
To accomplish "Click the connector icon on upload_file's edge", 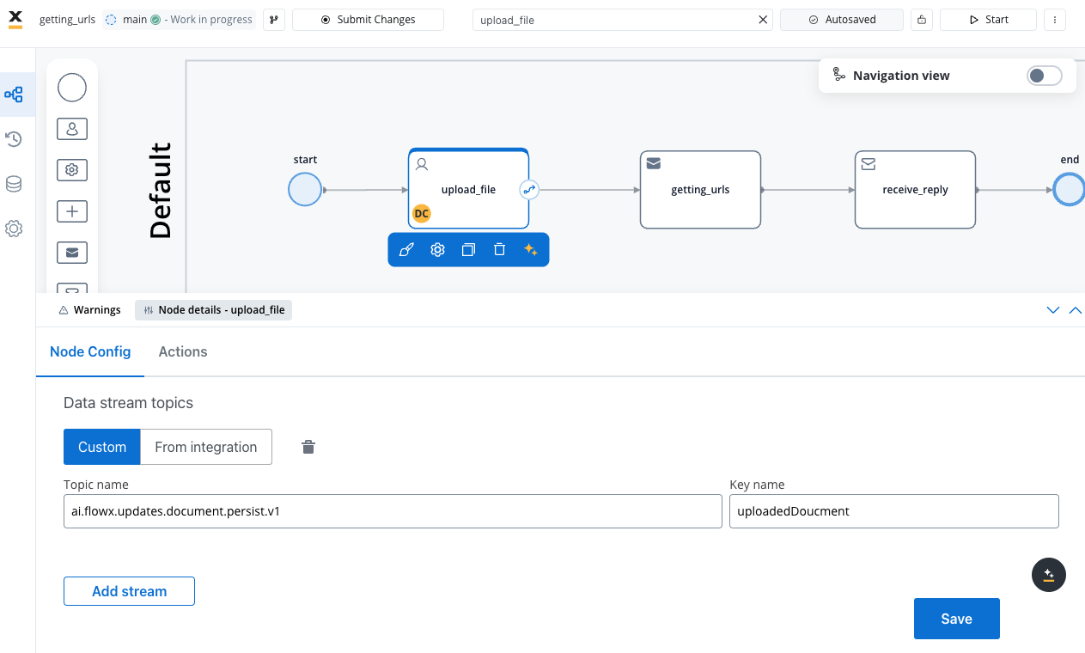I will pos(529,189).
